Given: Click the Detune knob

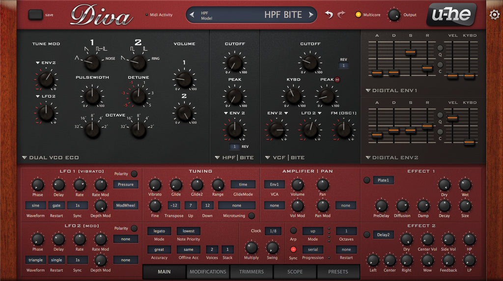Looking at the screenshot, I should coord(138,96).
